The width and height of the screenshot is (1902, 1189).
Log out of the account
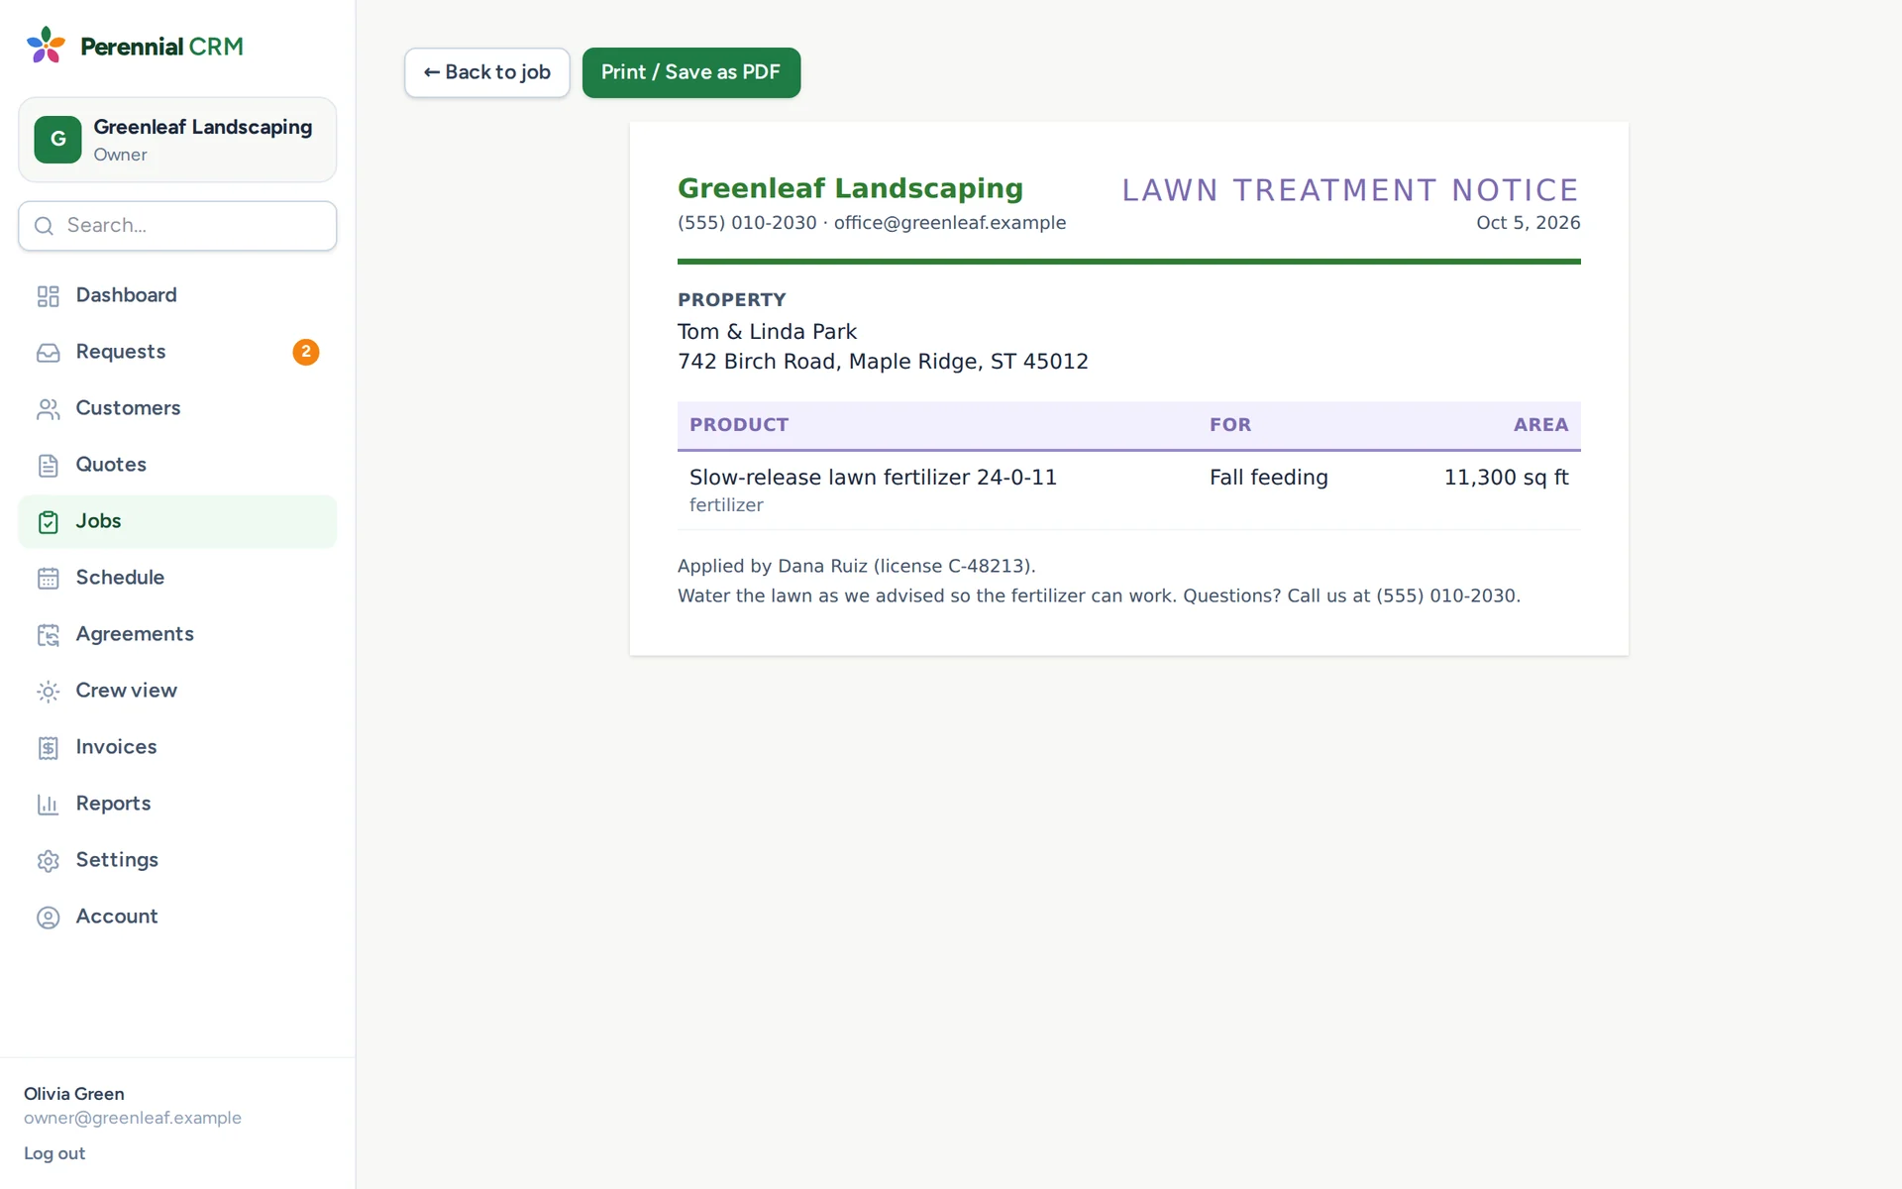[54, 1153]
